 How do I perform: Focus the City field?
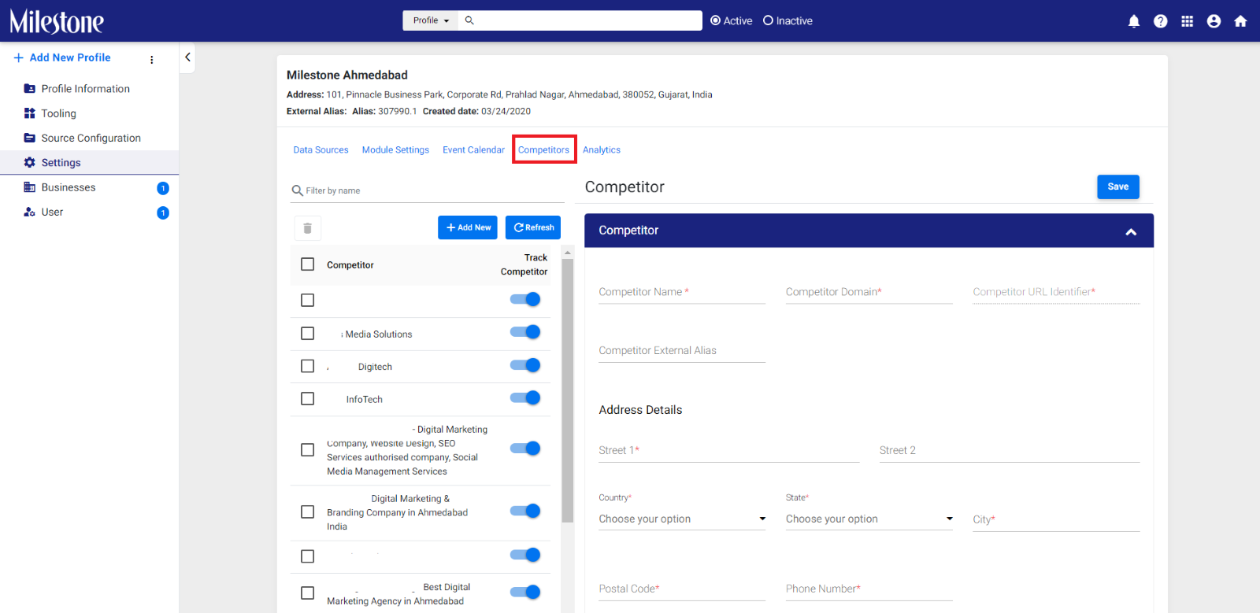tap(1056, 519)
